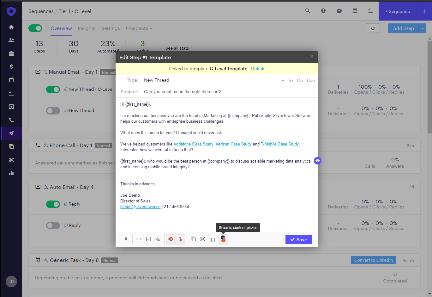Open the Templates copy icon in sidebar
Screen dimensions: 432x297
tap(11, 146)
